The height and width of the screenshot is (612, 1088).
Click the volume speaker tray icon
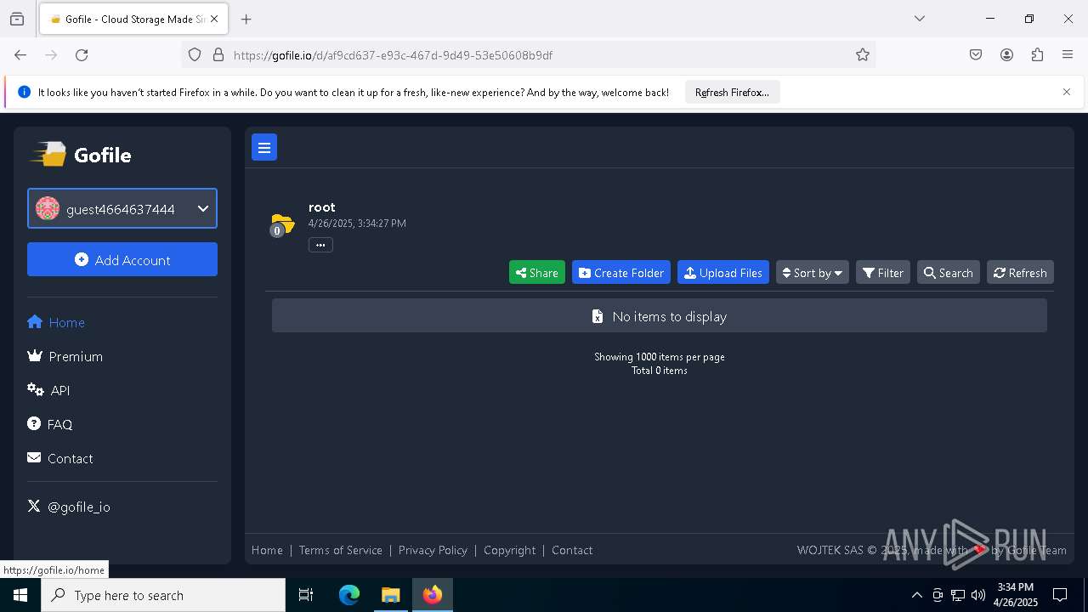(x=978, y=595)
